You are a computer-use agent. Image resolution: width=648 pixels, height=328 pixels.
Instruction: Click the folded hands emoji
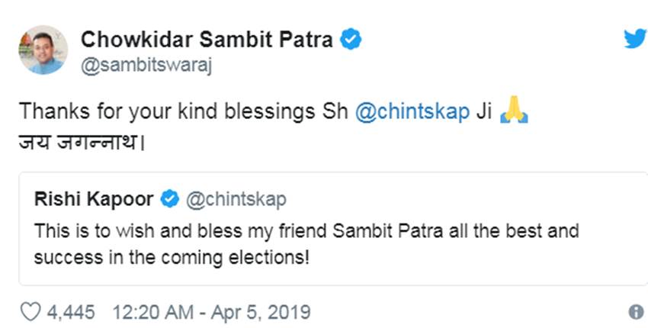click(x=513, y=112)
